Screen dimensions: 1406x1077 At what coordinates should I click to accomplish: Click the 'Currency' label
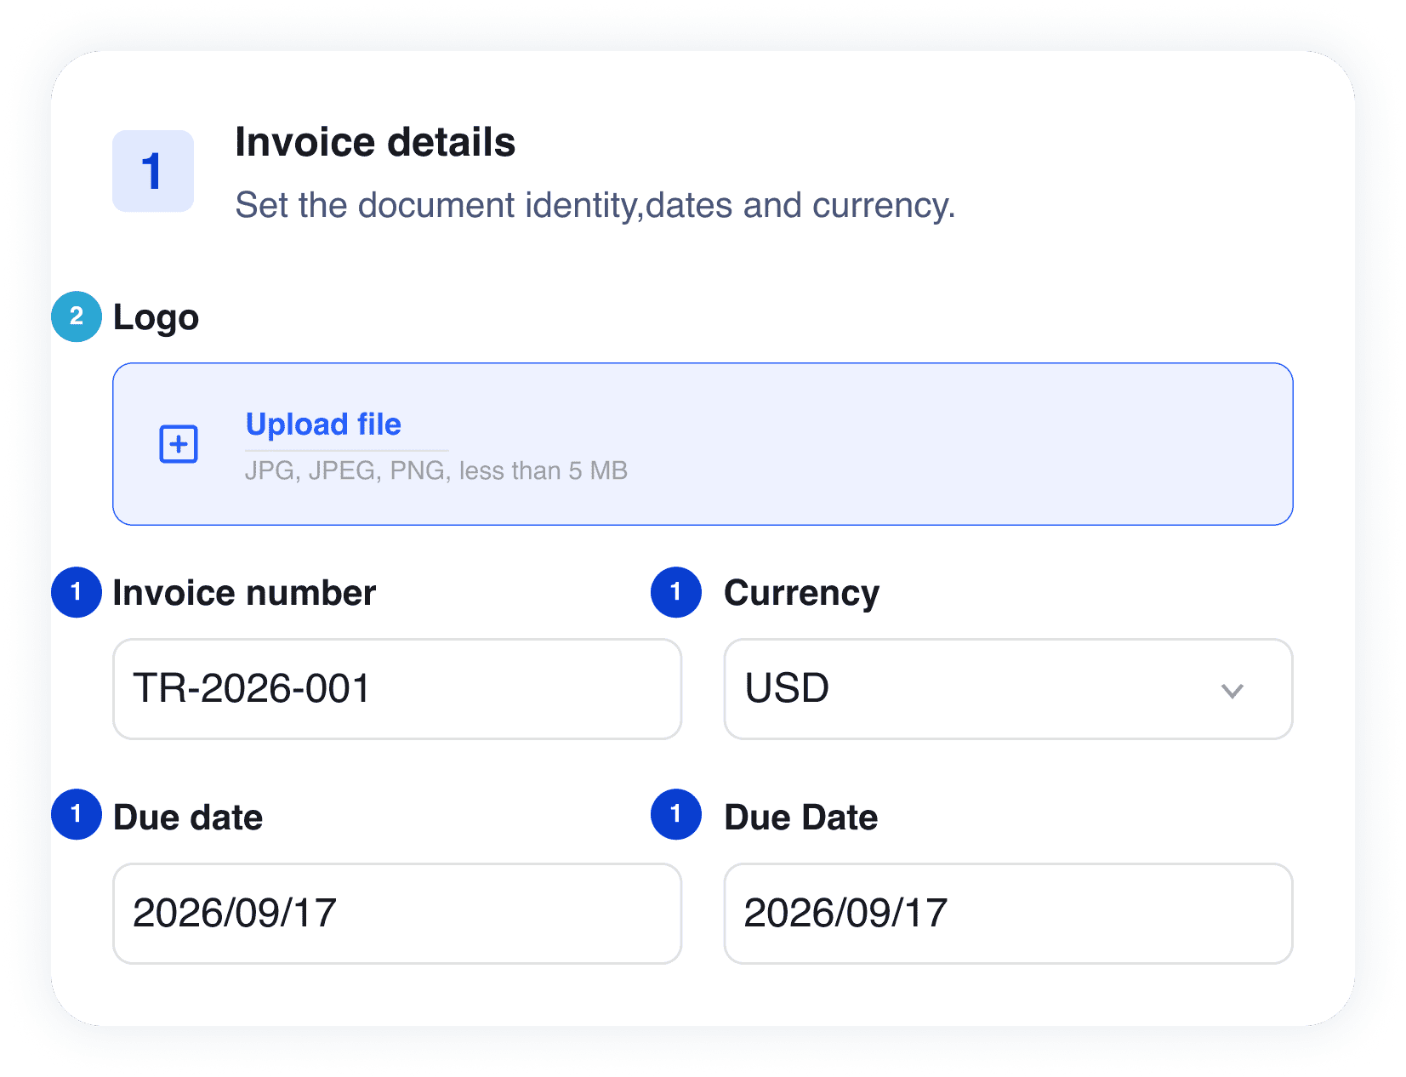(x=802, y=593)
